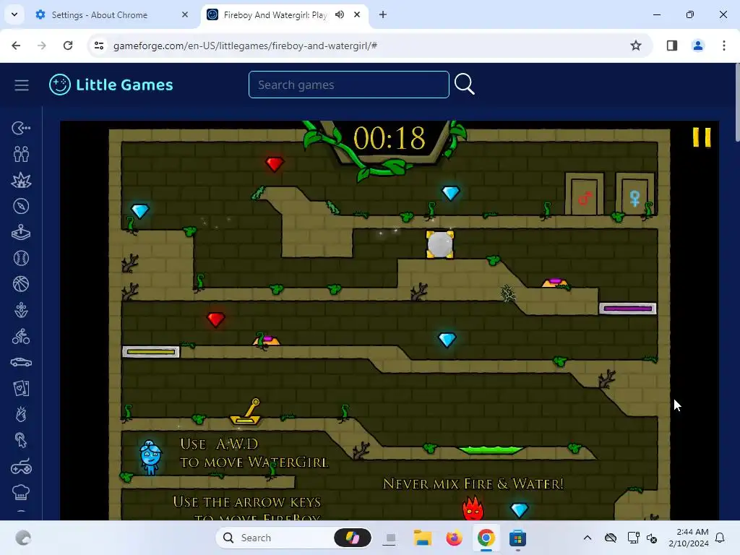Viewport: 740px width, 555px height.
Task: Close the Settings - About Chrome tab
Action: [185, 14]
